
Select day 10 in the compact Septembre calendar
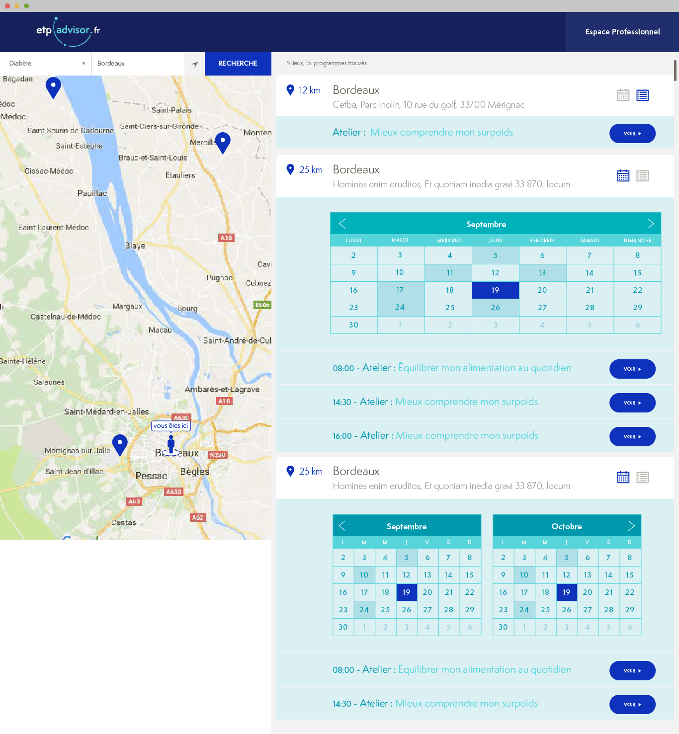364,575
